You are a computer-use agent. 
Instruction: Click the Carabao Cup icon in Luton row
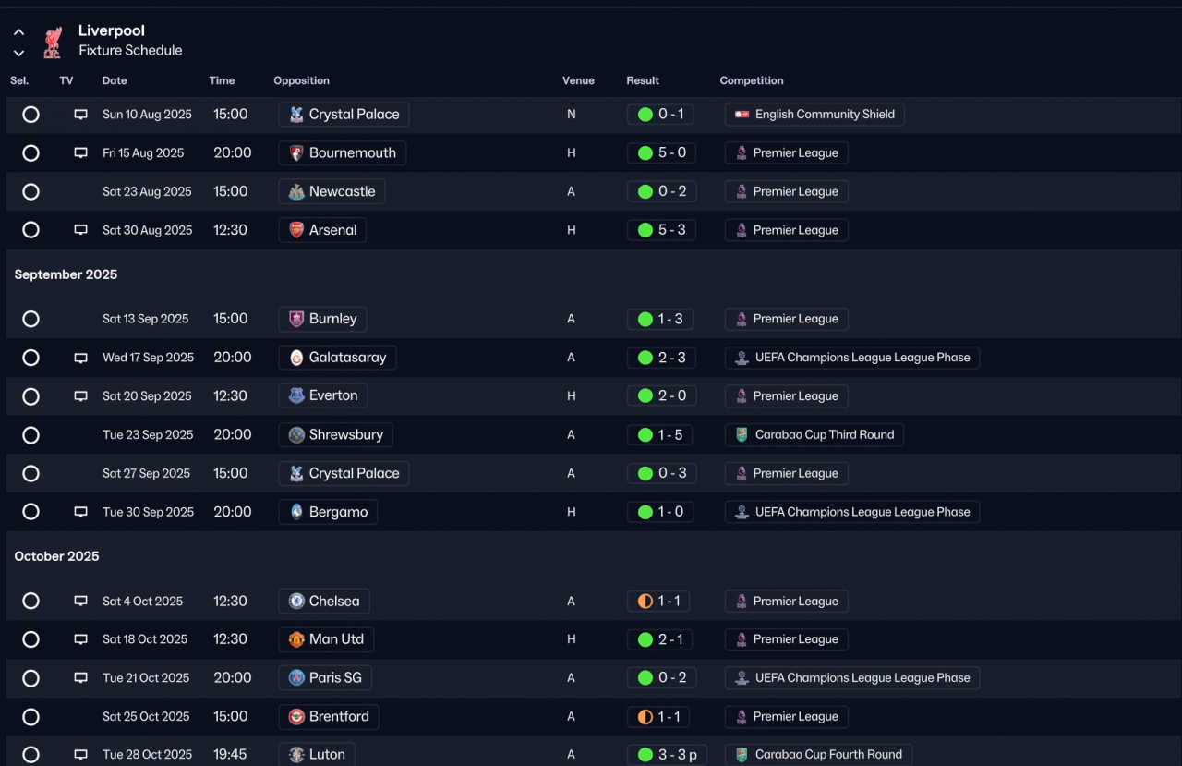[x=742, y=755]
